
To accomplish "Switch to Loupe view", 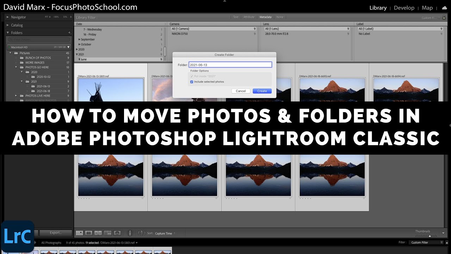I will 89,233.
